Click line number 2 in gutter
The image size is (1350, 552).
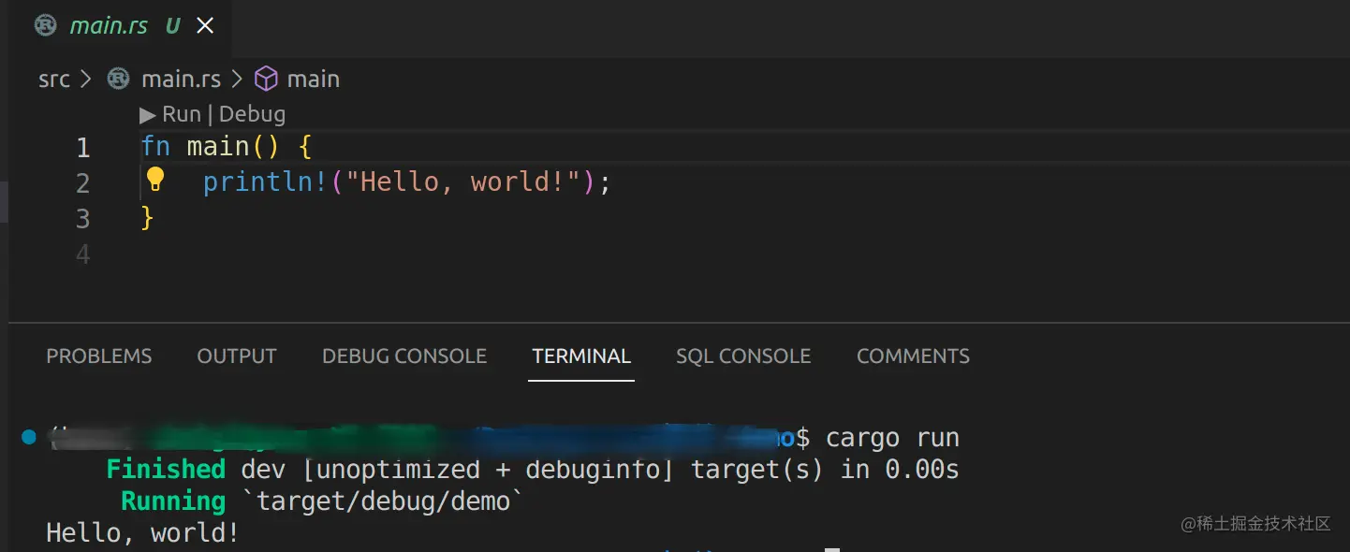click(83, 183)
